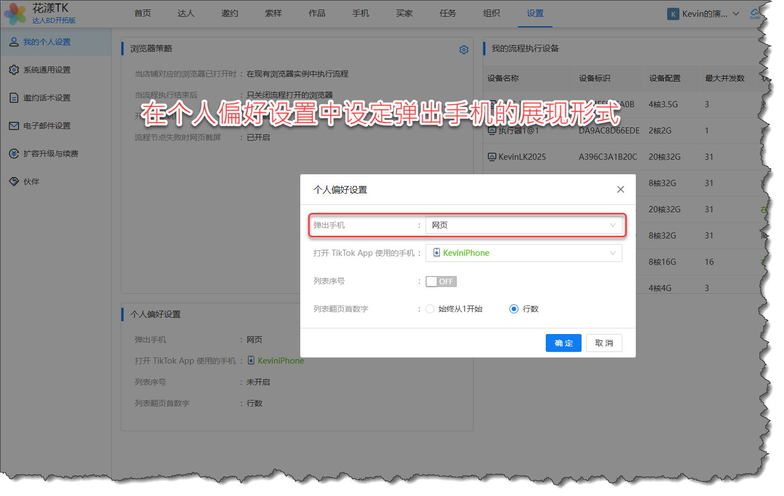Viewport: 784px width, 496px height.
Task: Select the KevinLK2025 device row
Action: pyautogui.click(x=522, y=157)
